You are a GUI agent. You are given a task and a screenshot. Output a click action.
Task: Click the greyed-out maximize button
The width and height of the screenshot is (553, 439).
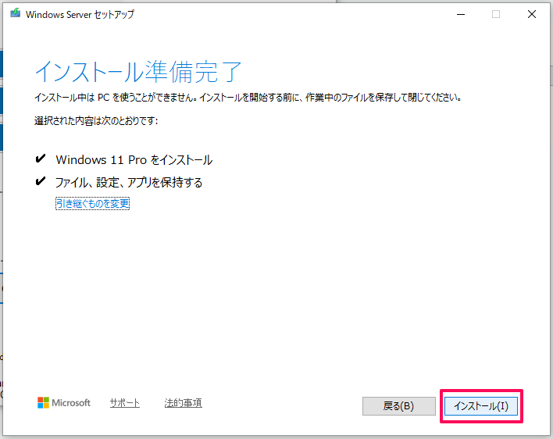coord(496,14)
